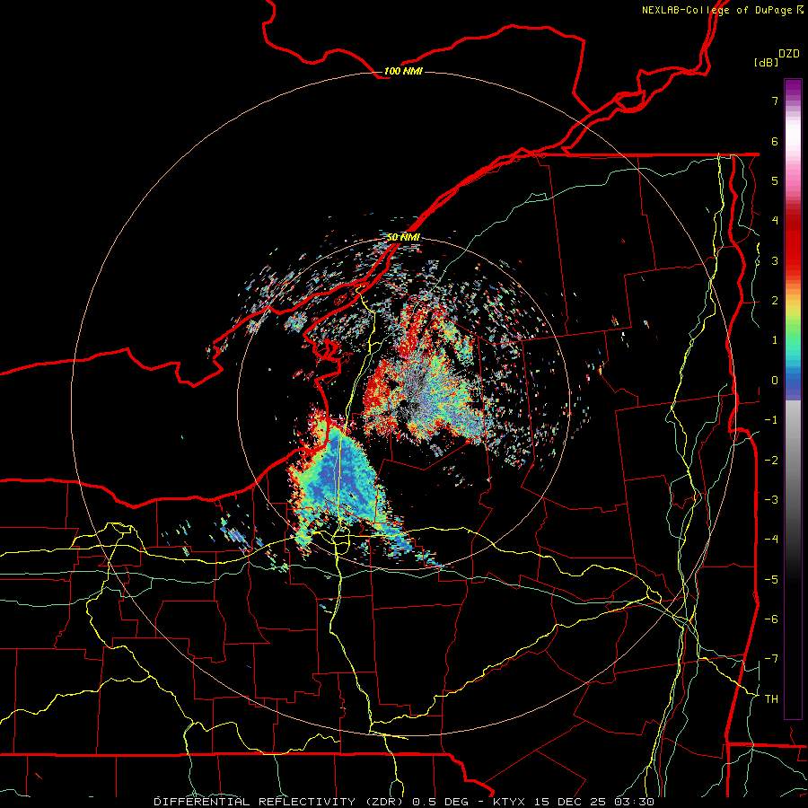Click the ZDR color scale bar

point(793,399)
